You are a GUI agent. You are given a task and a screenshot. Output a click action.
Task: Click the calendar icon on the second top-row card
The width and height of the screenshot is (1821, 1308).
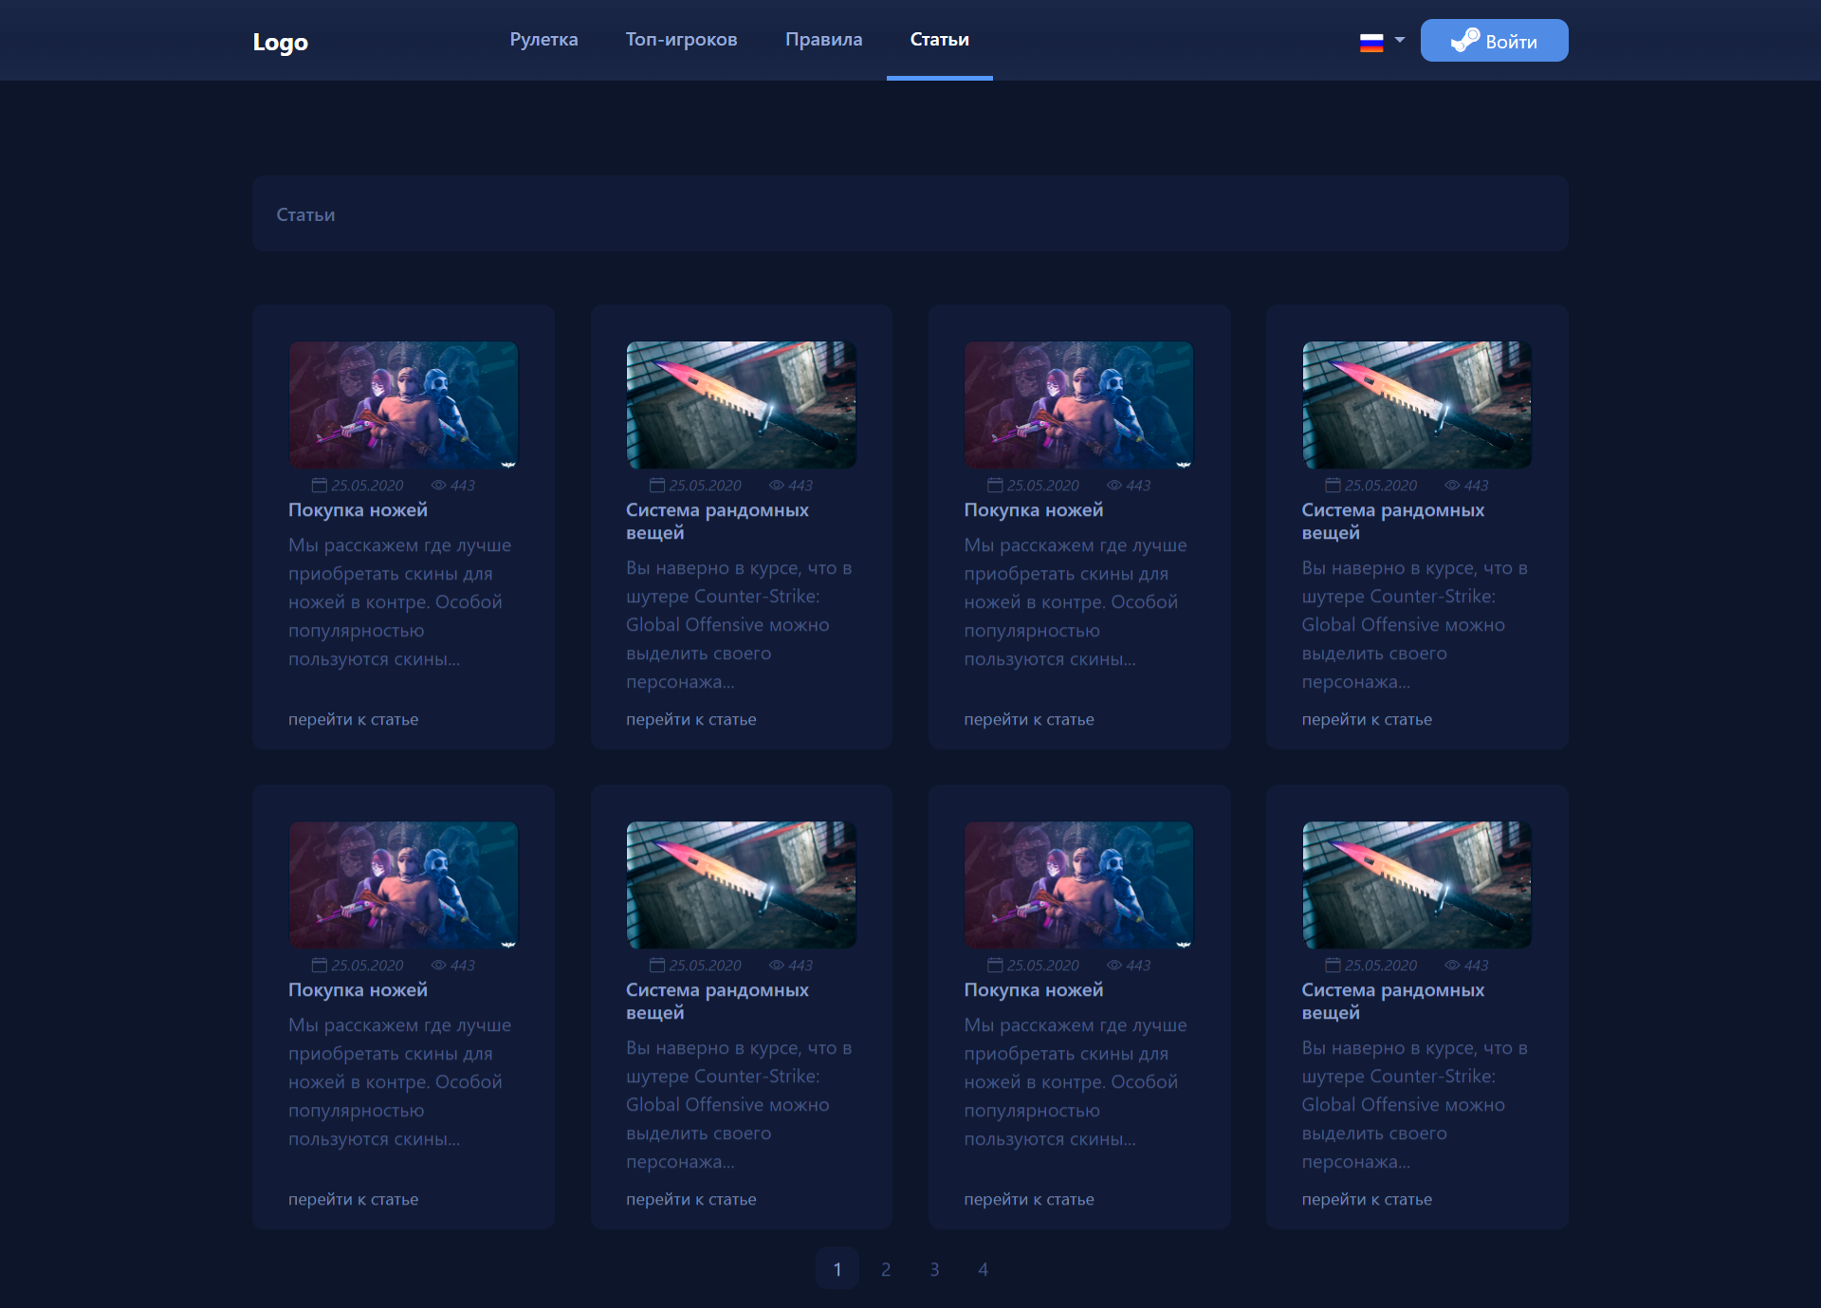pyautogui.click(x=657, y=485)
